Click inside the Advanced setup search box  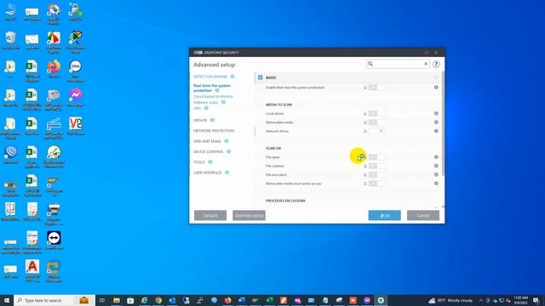[x=398, y=64]
